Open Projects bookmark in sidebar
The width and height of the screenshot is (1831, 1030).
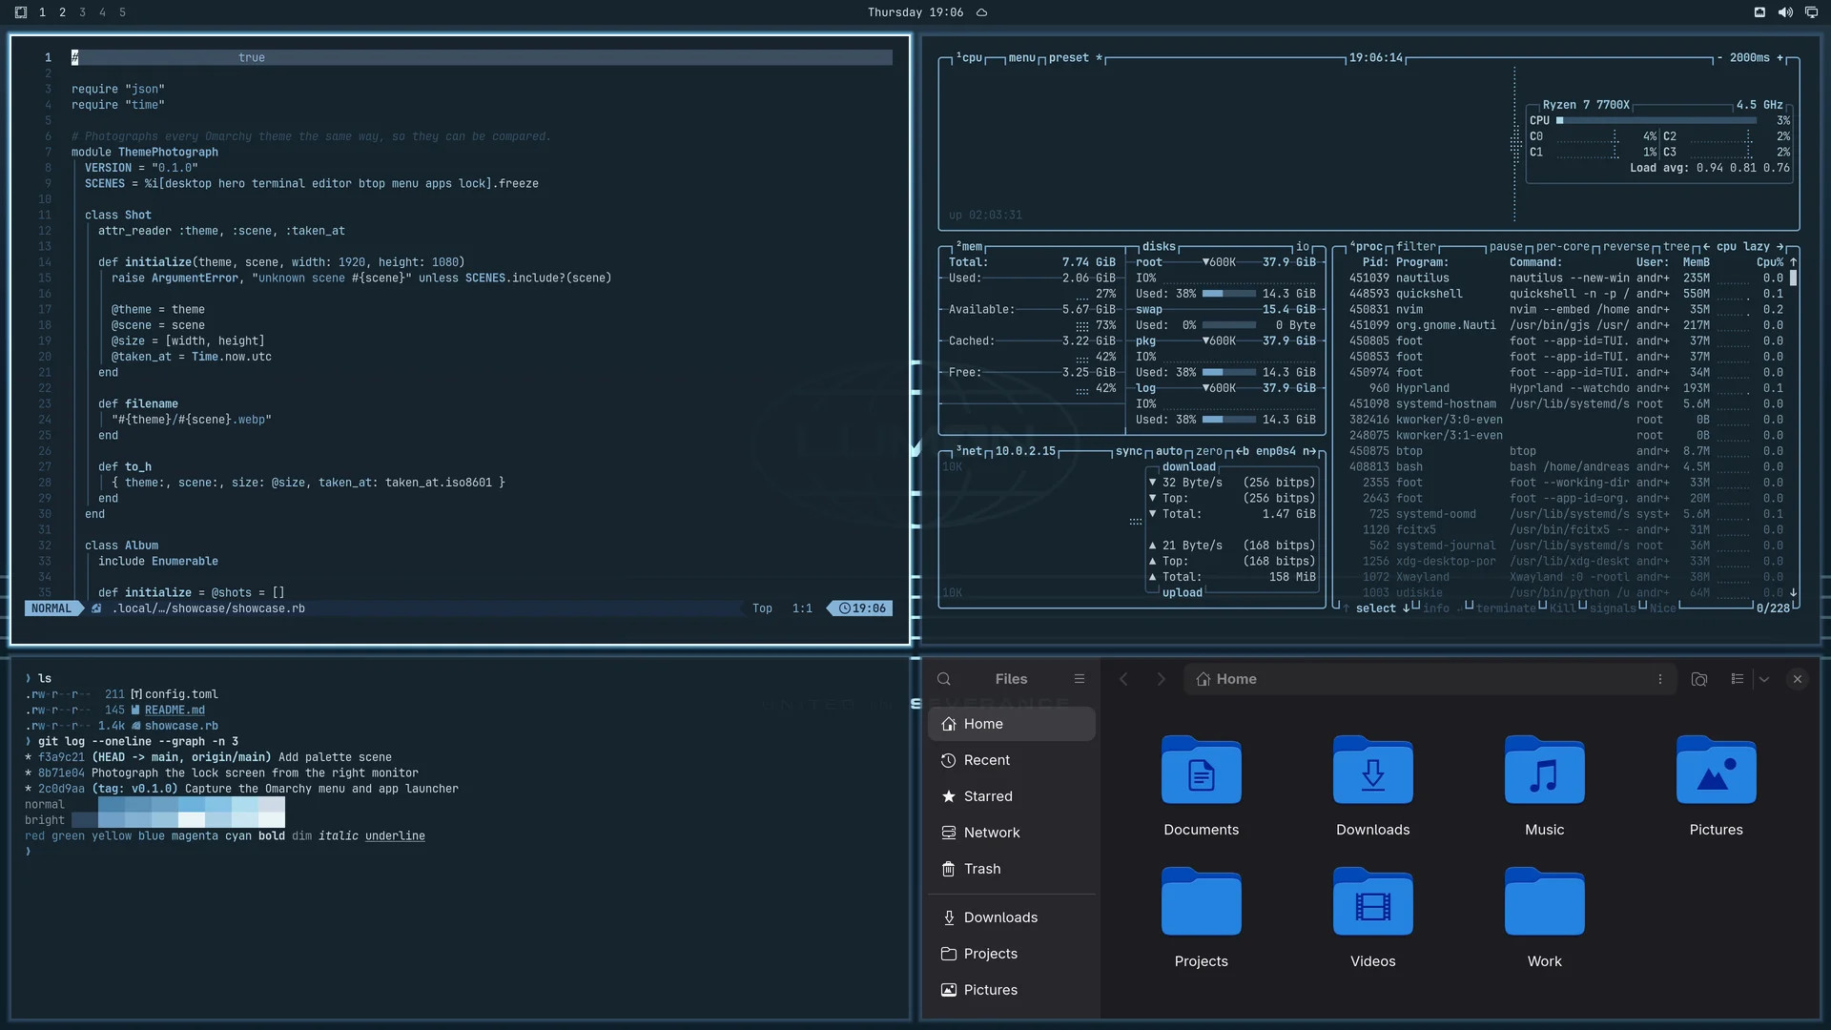click(1012, 954)
